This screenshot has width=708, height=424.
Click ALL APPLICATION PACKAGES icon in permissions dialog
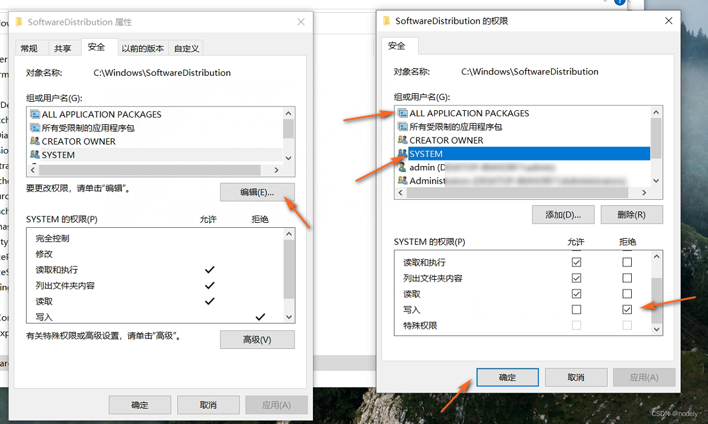tap(402, 113)
